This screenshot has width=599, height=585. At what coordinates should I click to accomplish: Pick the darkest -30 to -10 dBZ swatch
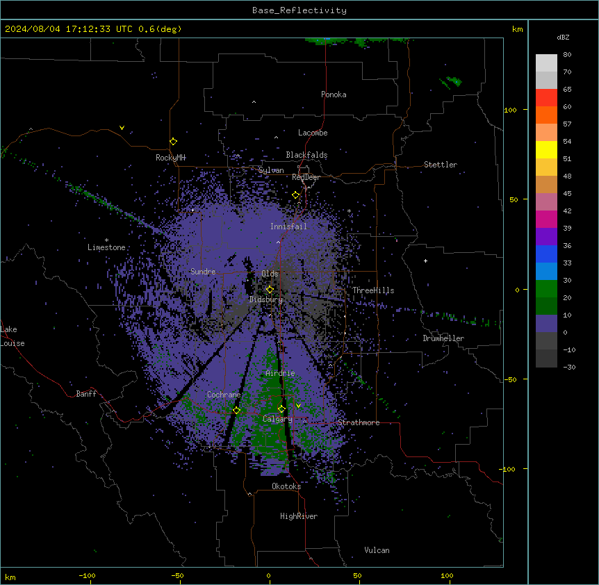546,359
